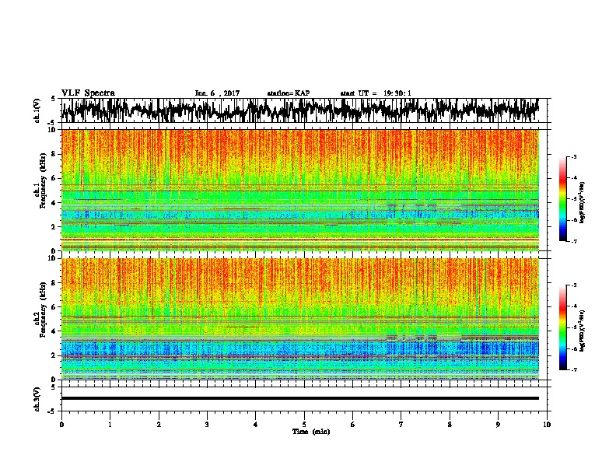This screenshot has width=616, height=476.
Task: Click the 'ch.3(V)' axis label
Action: click(37, 399)
